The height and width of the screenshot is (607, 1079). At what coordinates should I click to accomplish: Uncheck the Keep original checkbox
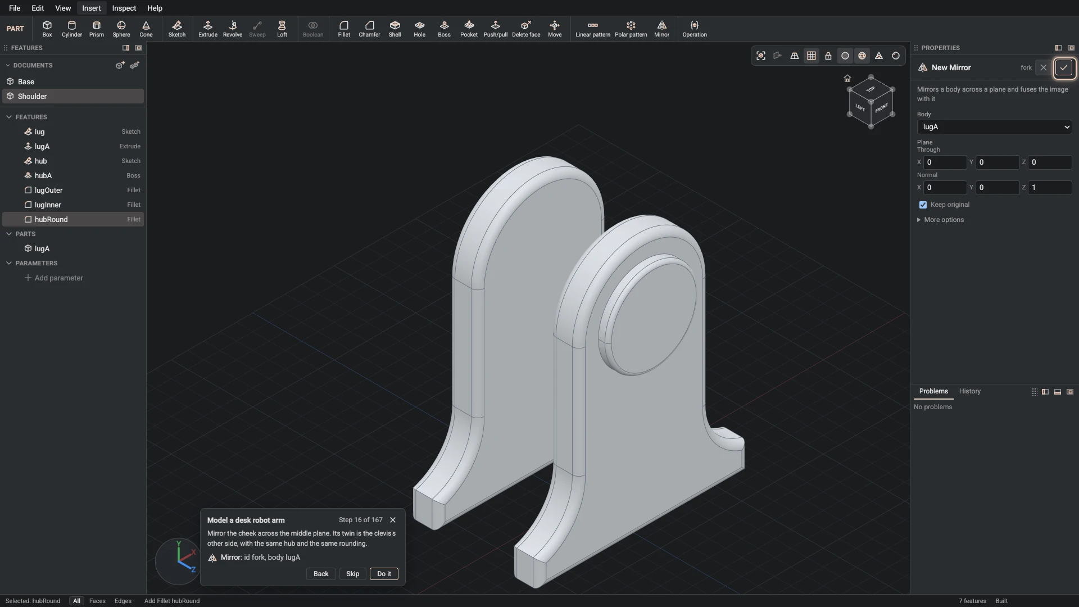tap(923, 205)
